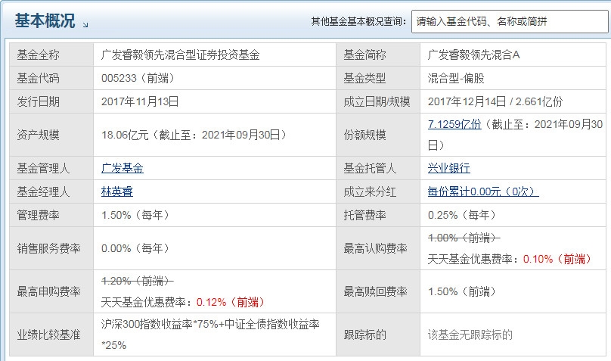Click the management fee value 1.50%（每年）
The height and width of the screenshot is (361, 611).
pyautogui.click(x=135, y=215)
